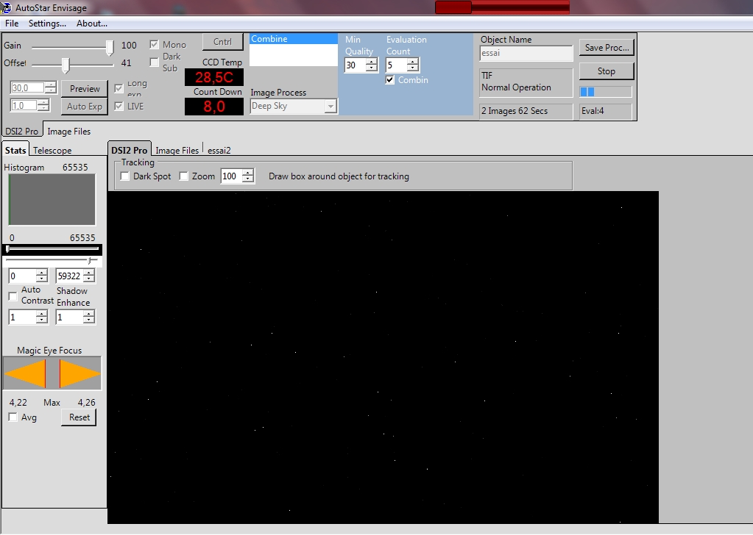Click the capture progress bar

tap(606, 92)
